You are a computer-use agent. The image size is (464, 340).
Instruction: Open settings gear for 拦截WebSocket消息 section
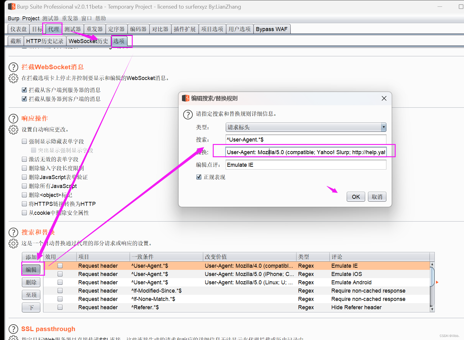[13, 78]
